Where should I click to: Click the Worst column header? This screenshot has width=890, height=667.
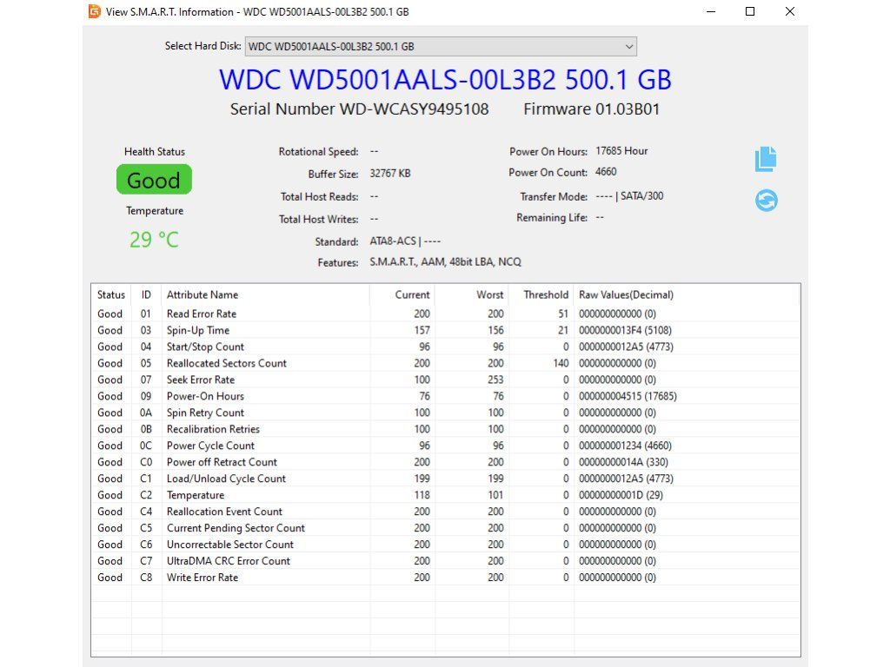pos(489,294)
